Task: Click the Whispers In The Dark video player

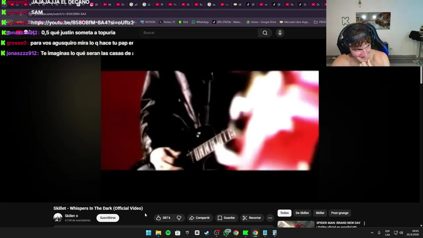Action: coord(210,120)
